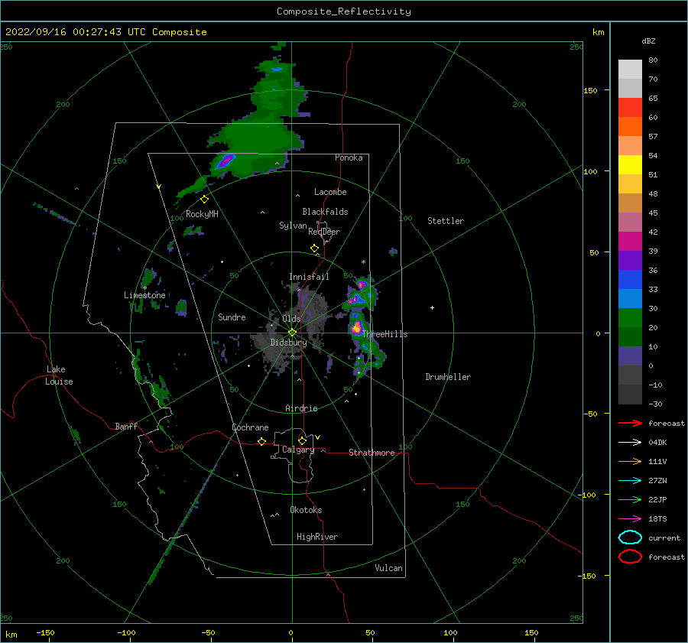Select the Sylvan label
This screenshot has height=643, width=688.
coord(293,226)
